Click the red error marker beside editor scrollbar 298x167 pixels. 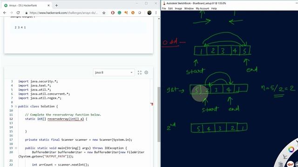(152, 104)
